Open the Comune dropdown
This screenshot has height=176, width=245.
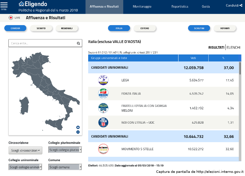click(65, 167)
